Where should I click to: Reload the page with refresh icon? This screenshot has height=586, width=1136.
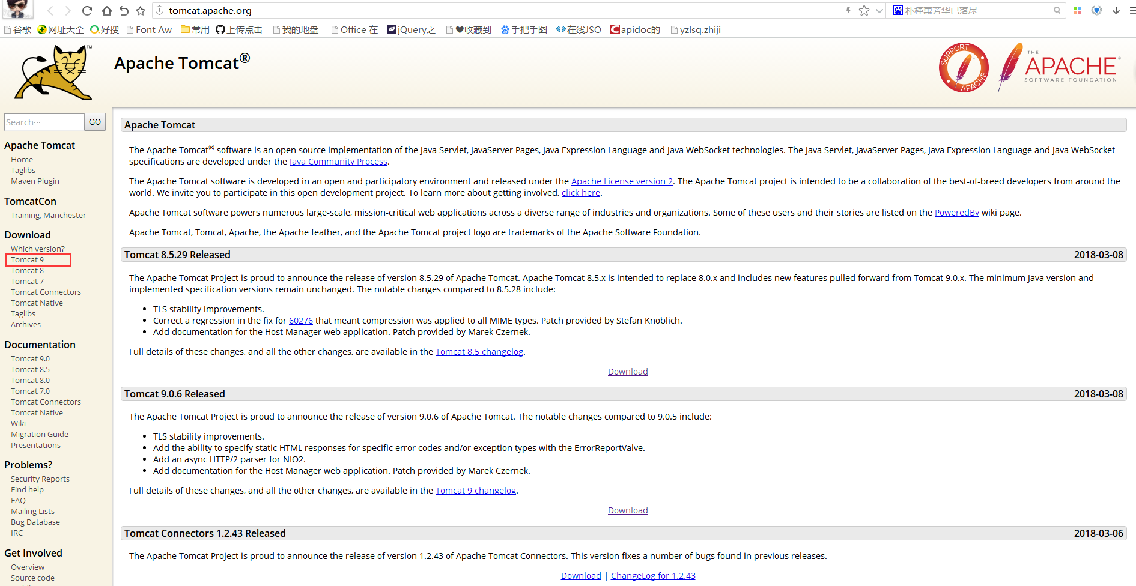point(87,10)
